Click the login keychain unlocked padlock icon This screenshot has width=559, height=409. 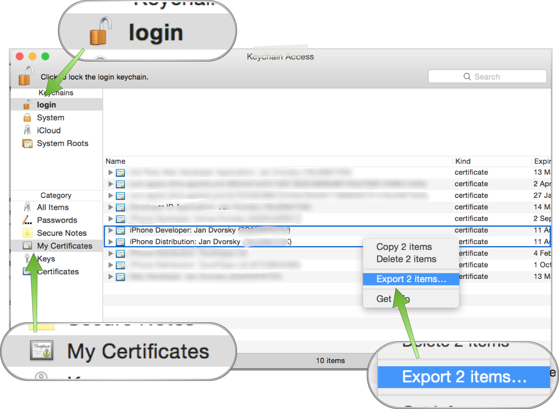coord(27,104)
